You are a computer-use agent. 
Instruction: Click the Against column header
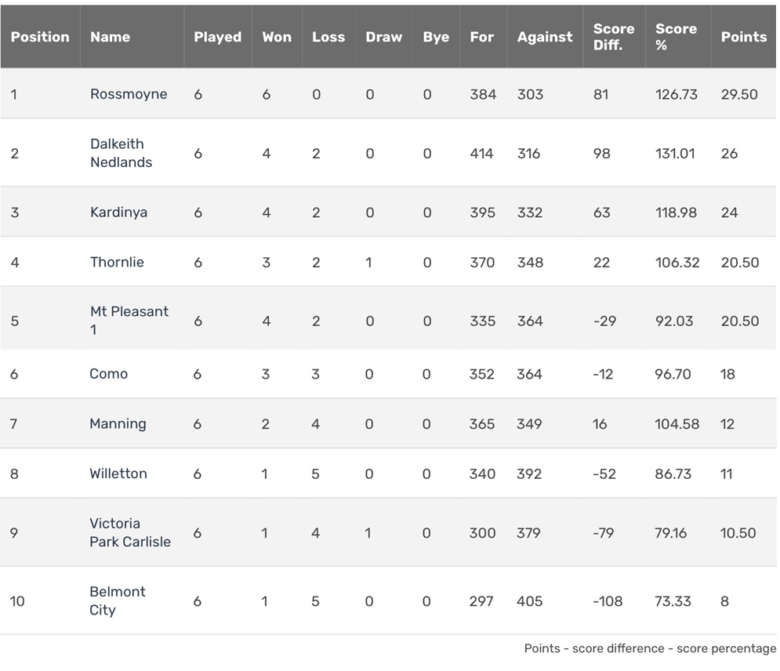point(545,37)
